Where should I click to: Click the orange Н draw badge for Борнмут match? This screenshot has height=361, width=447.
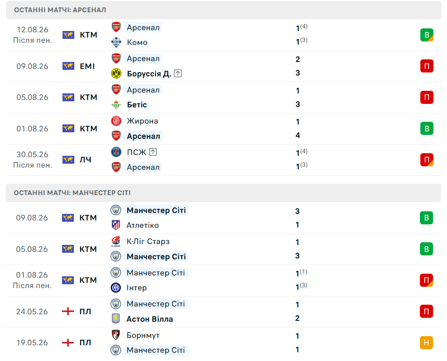(x=426, y=343)
